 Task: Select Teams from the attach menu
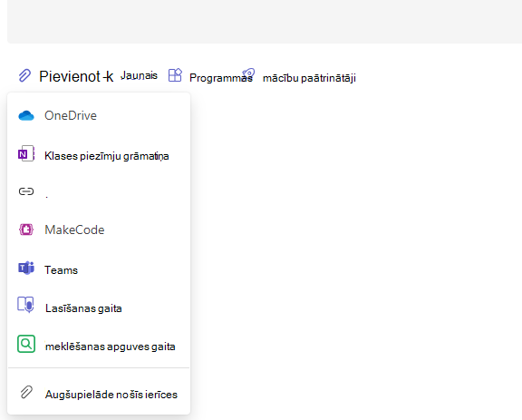[x=99, y=269]
